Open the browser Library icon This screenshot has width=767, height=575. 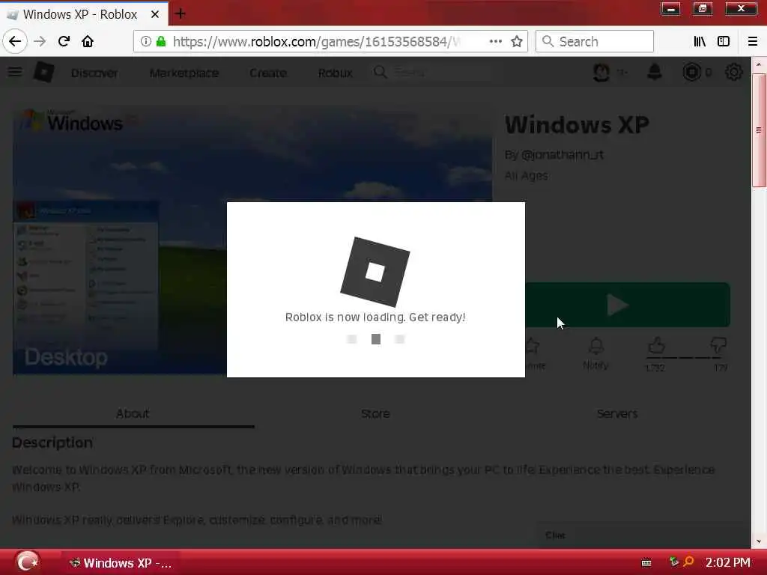[700, 42]
